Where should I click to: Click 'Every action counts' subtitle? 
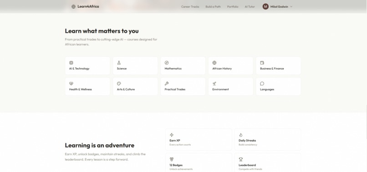click(180, 145)
